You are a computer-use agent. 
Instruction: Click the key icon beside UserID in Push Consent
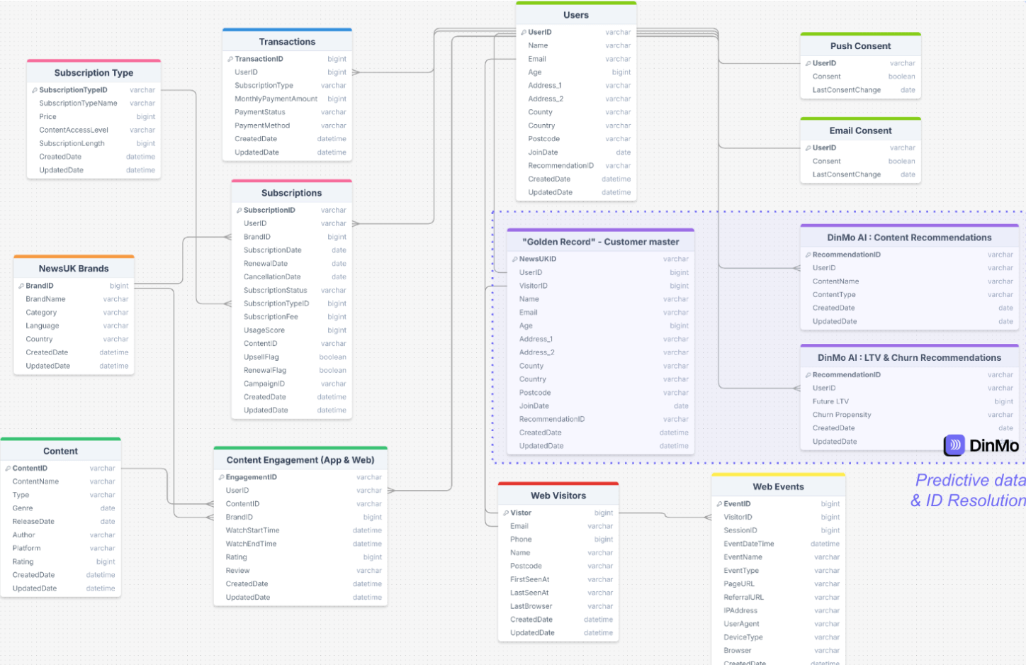tap(808, 63)
